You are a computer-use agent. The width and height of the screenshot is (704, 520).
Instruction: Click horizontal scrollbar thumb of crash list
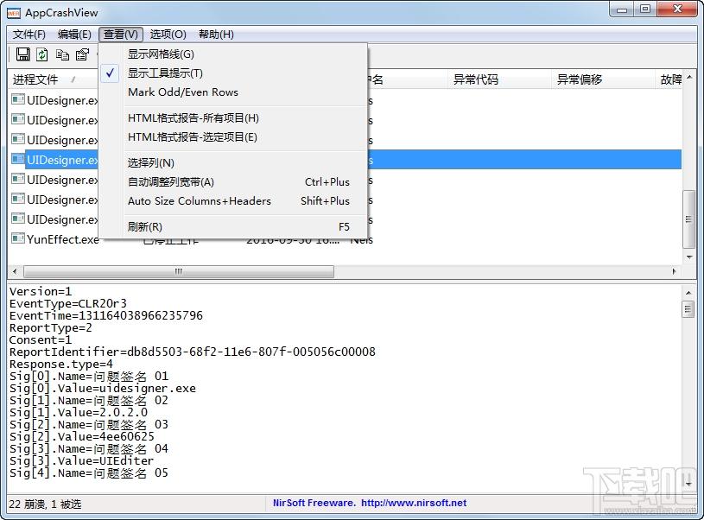179,271
